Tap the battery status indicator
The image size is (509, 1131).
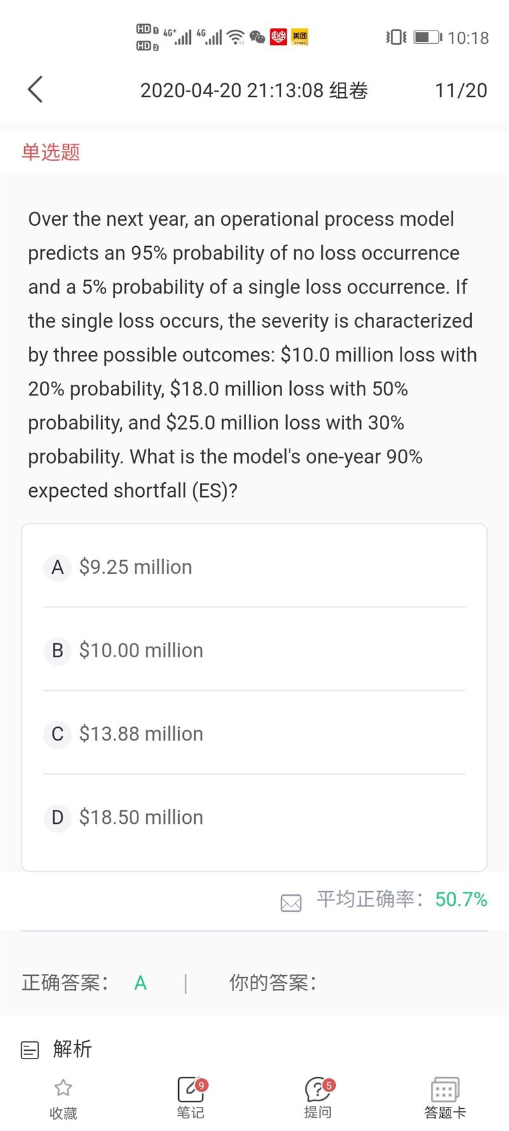[x=427, y=38]
